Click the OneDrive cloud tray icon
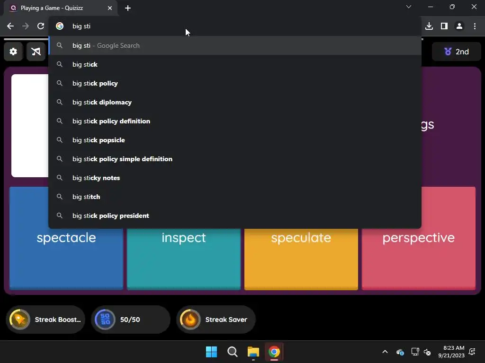The width and height of the screenshot is (485, 363). click(x=400, y=352)
